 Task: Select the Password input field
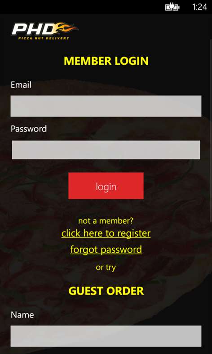pyautogui.click(x=106, y=150)
